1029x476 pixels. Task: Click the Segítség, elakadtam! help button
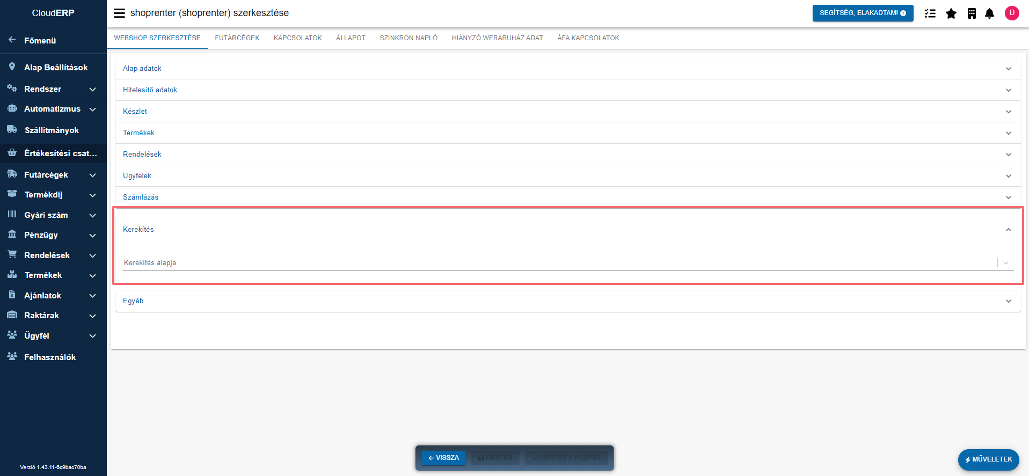coord(862,13)
